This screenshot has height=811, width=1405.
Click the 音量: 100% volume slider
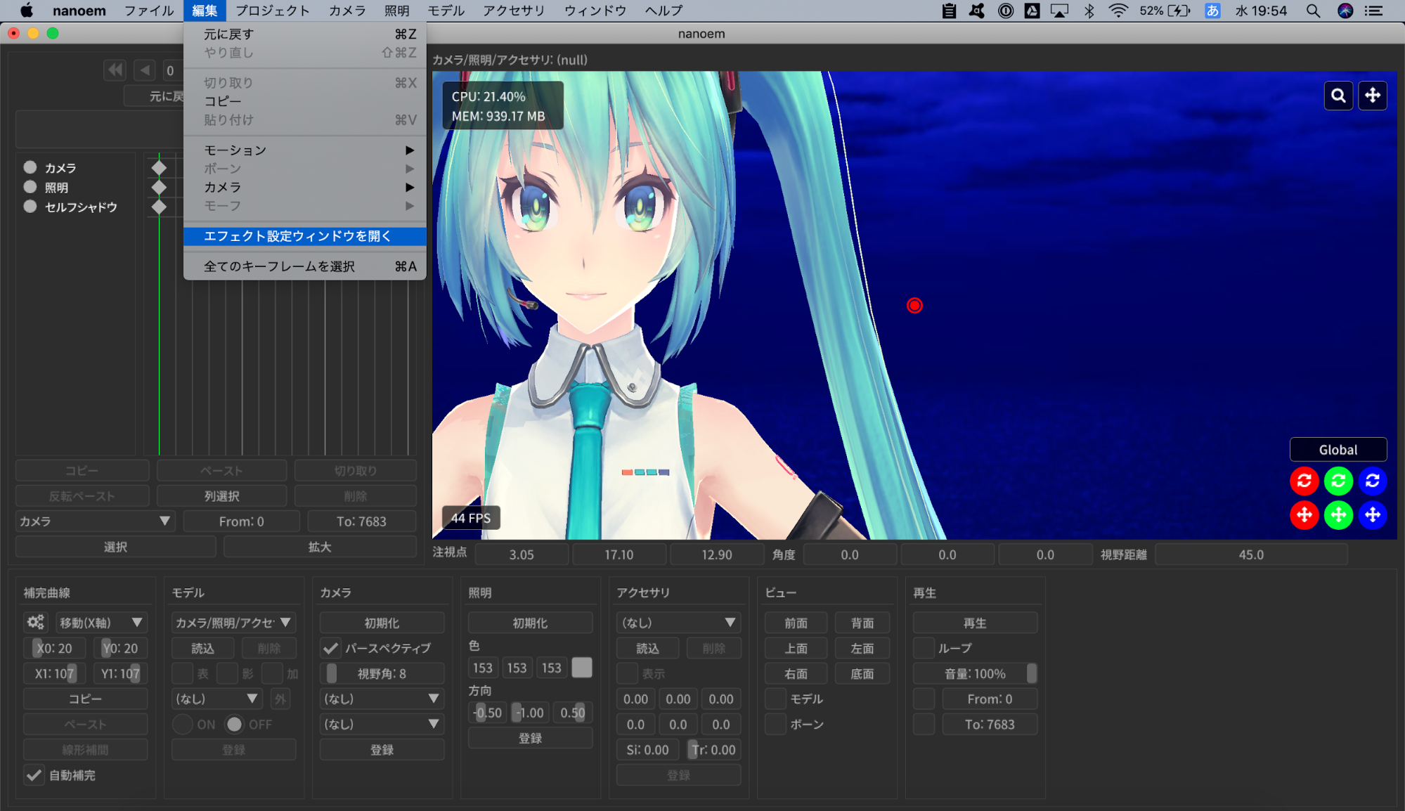(x=975, y=673)
